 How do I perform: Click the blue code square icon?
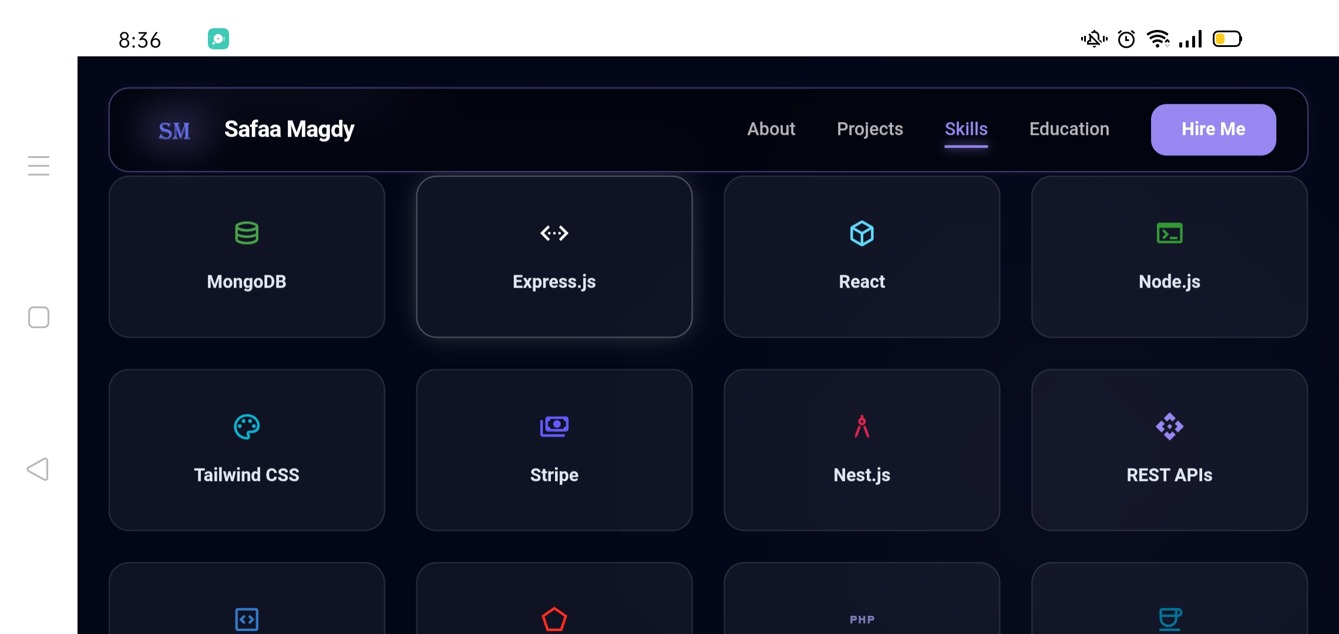(247, 619)
